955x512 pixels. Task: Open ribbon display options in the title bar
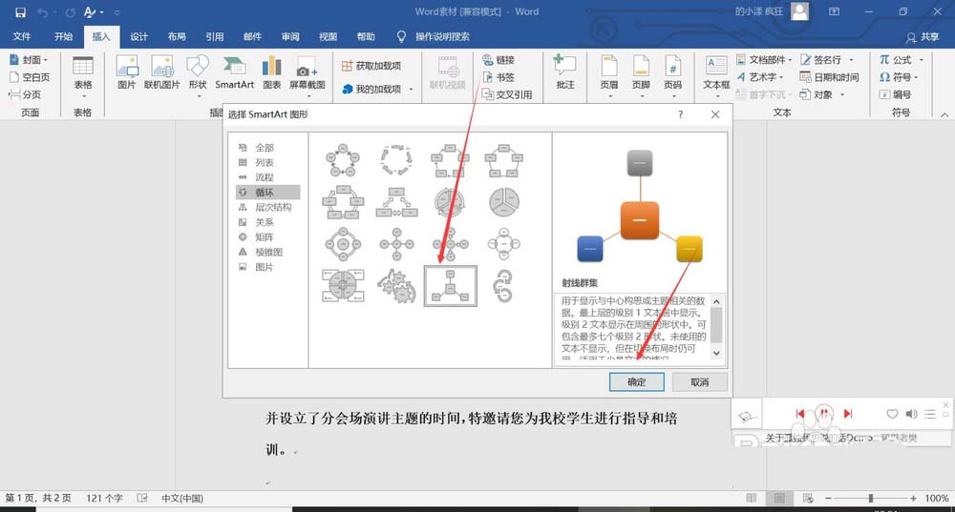pos(835,11)
